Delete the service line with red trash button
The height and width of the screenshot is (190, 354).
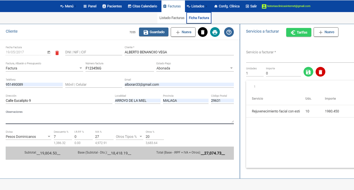320,72
